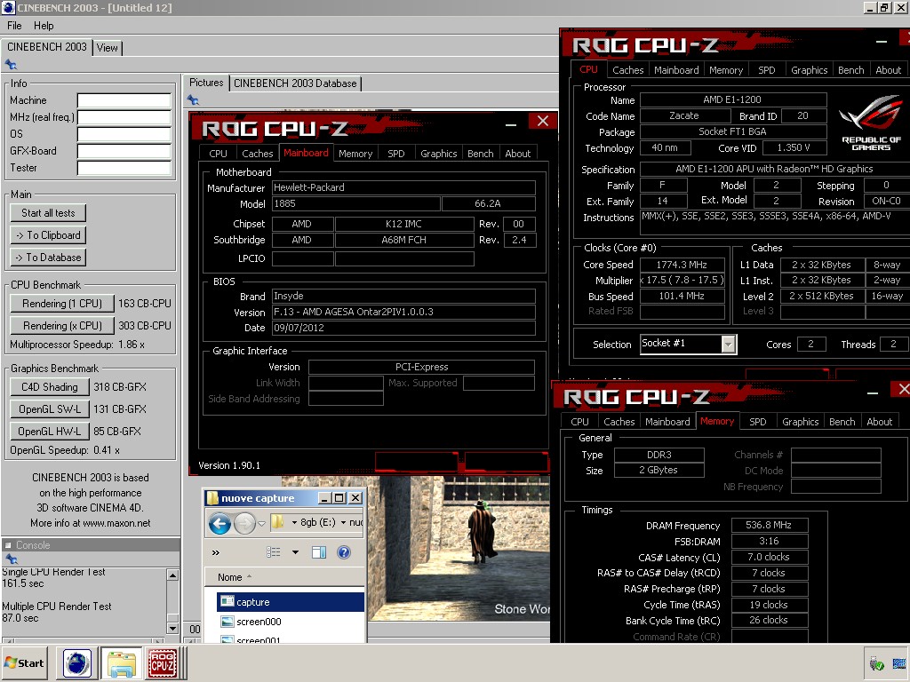The height and width of the screenshot is (682, 910).
Task: Switch to the View tab in CINEBENCH
Action: pos(108,48)
